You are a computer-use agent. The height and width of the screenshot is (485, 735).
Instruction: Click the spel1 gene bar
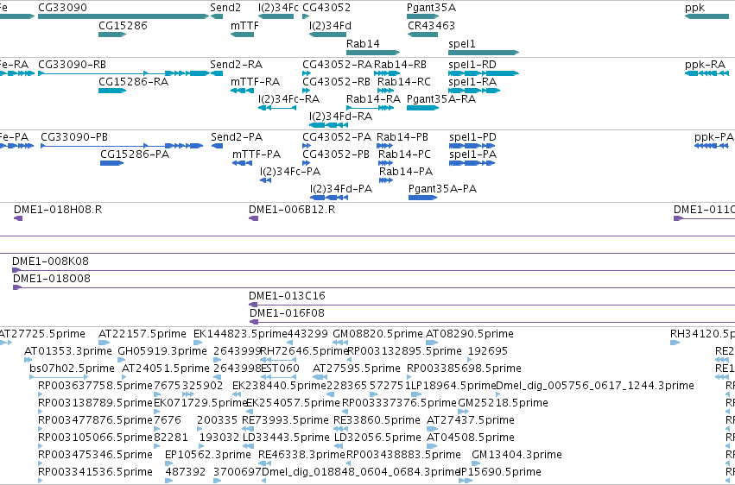tap(484, 53)
